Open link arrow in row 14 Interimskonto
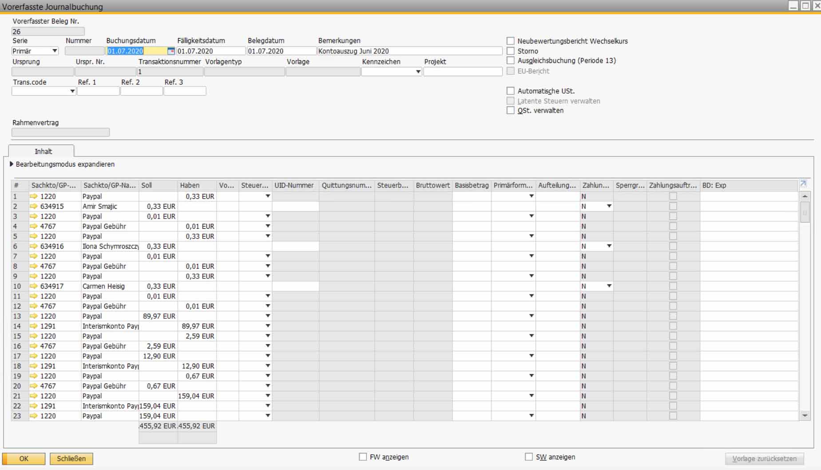Image resolution: width=821 pixels, height=470 pixels. point(34,326)
